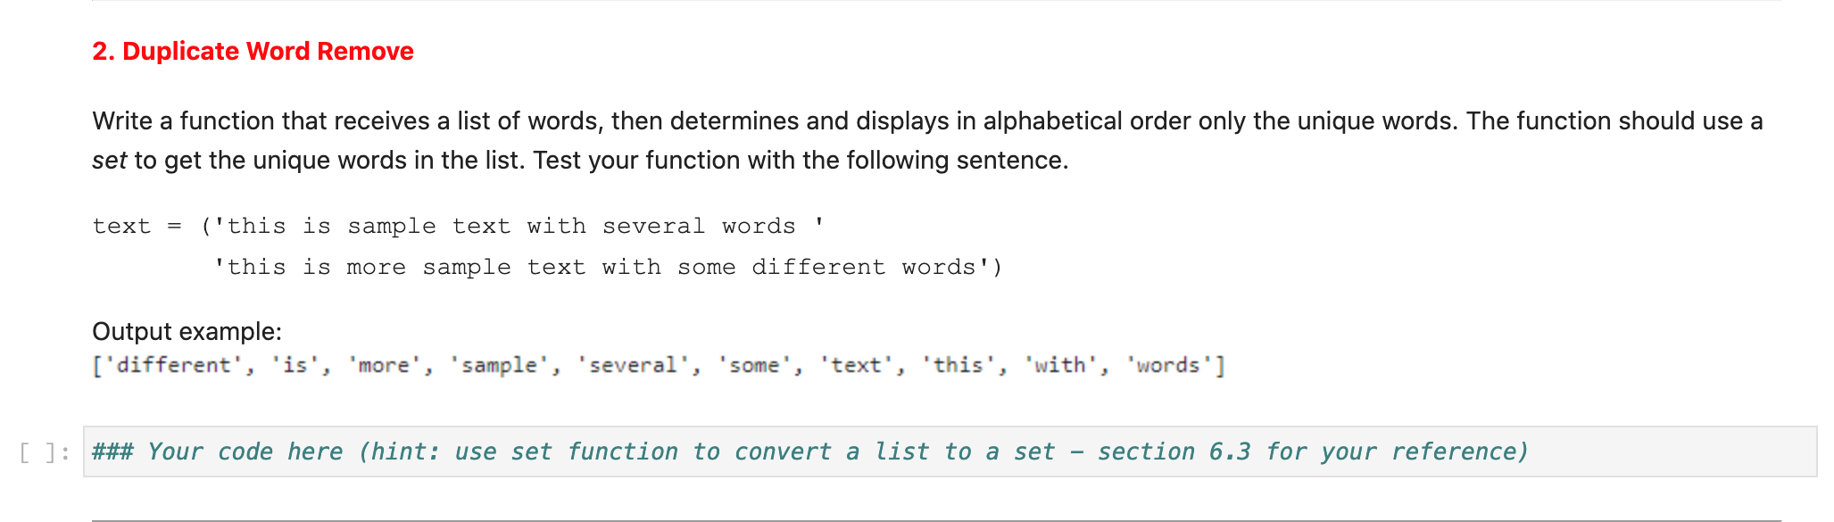
Task: Click the 'Output example:' label
Action: (187, 331)
